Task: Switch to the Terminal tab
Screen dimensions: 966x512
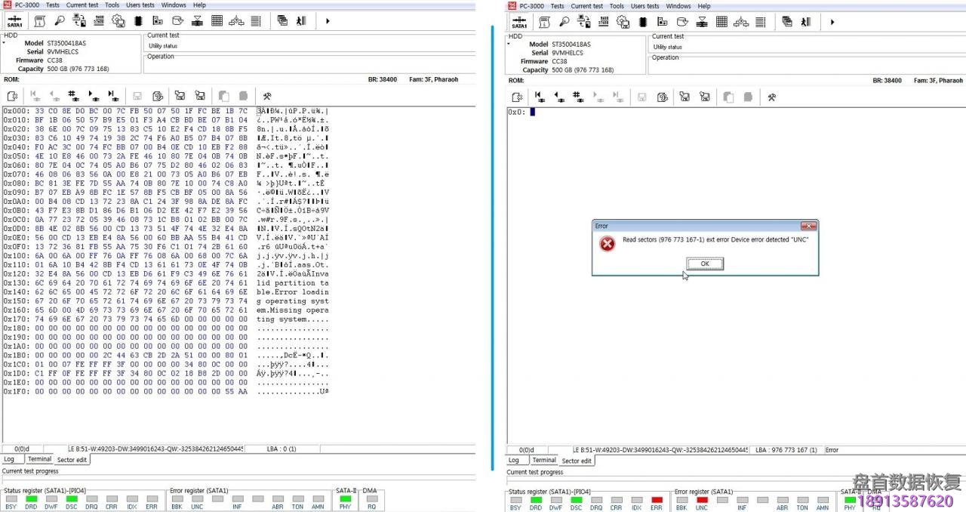Action: (38, 458)
